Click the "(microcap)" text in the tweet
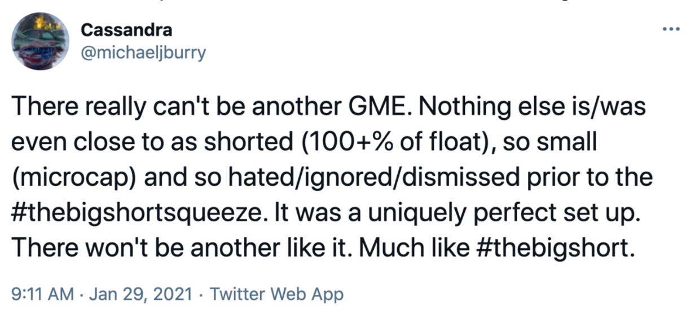695x323 pixels. pos(72,178)
